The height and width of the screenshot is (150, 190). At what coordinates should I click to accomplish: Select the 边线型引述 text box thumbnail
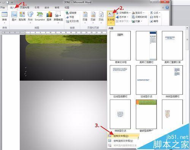146,80
